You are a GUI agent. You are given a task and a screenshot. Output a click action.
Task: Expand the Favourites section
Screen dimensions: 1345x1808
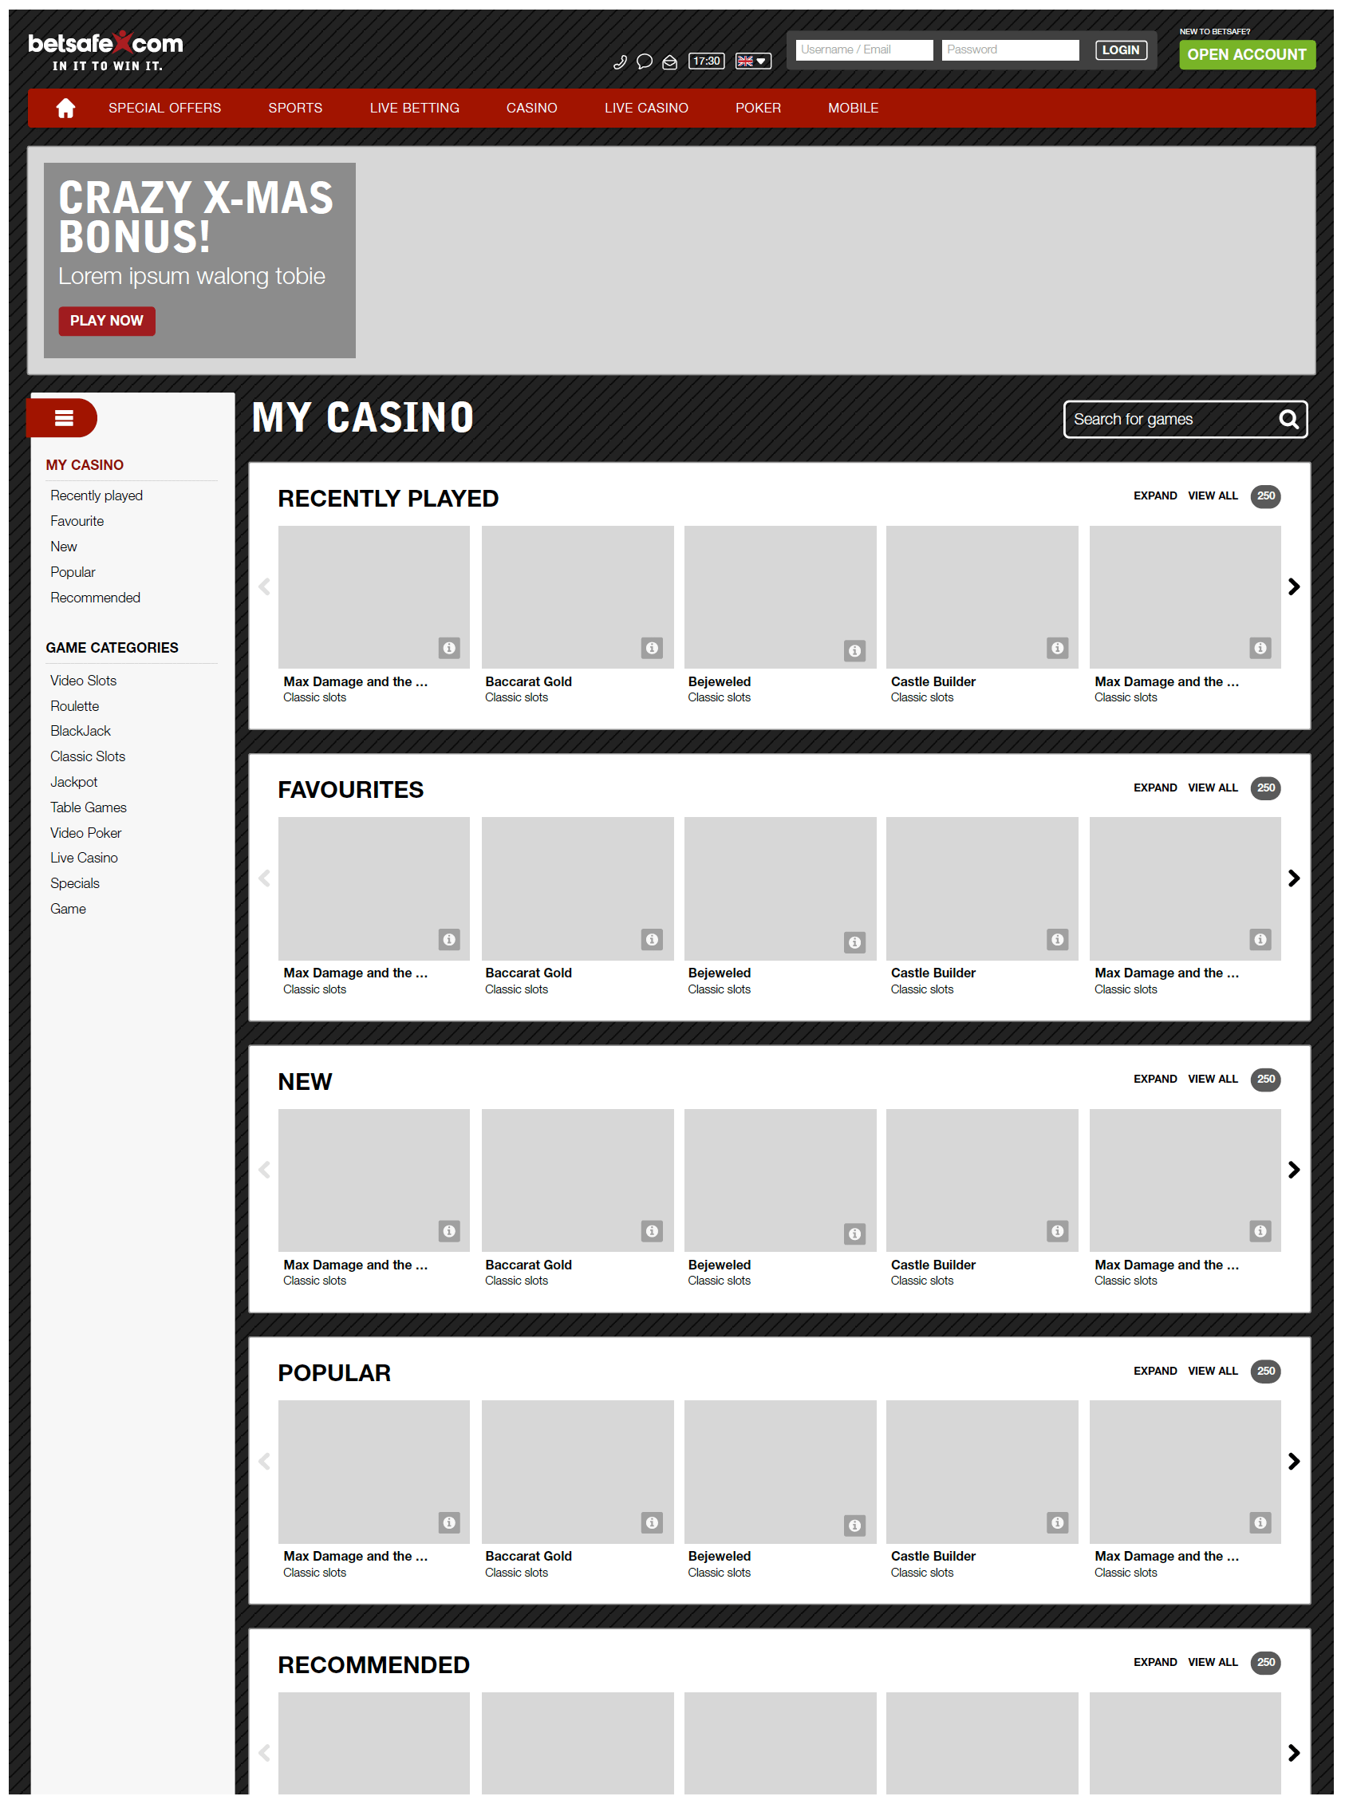pos(1155,788)
